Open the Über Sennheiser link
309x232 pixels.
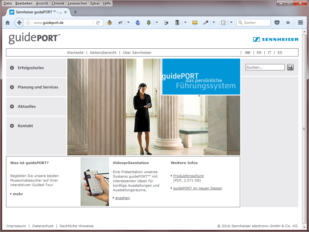pyautogui.click(x=137, y=53)
